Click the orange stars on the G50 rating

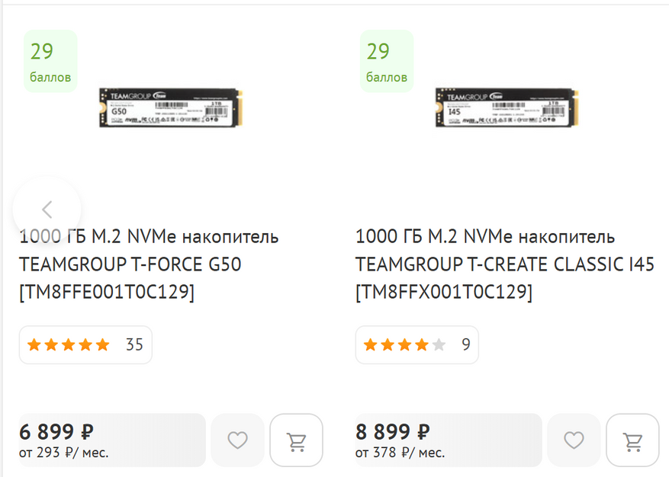[x=69, y=345]
